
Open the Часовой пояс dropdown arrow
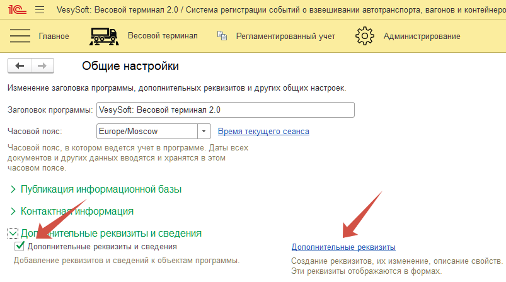[x=204, y=132]
